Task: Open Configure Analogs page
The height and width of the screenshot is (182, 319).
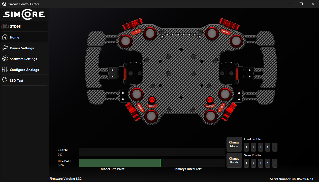Action: click(24, 70)
